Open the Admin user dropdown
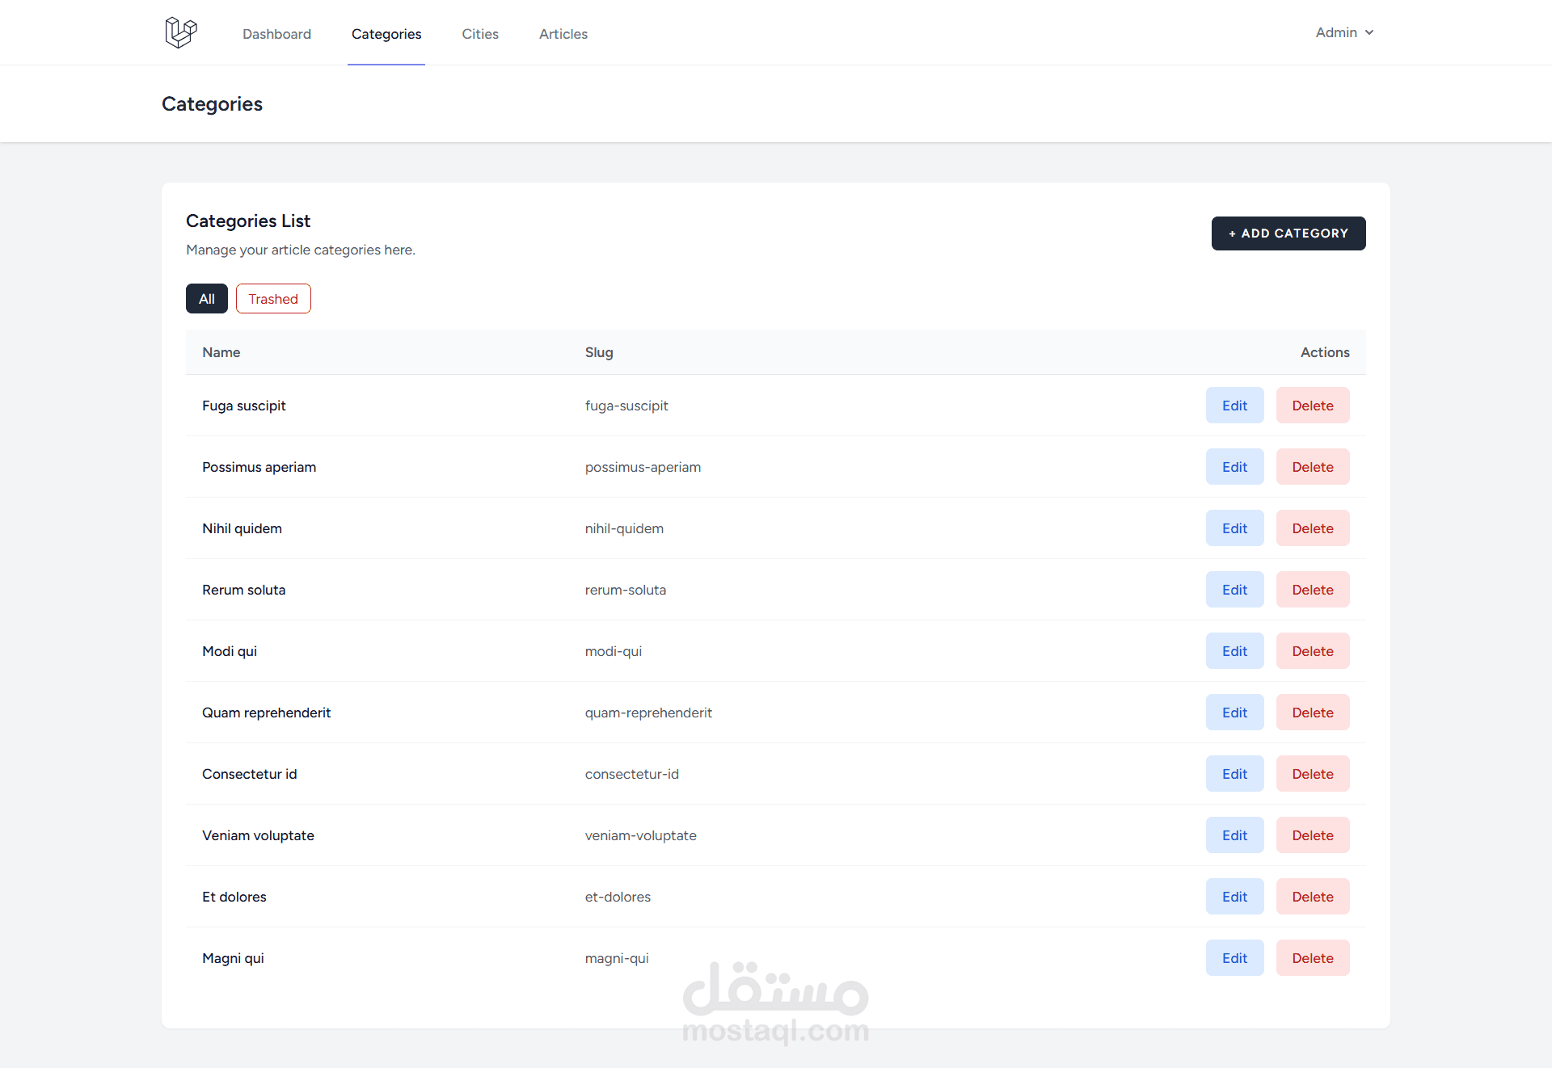This screenshot has height=1068, width=1552. tap(1343, 32)
